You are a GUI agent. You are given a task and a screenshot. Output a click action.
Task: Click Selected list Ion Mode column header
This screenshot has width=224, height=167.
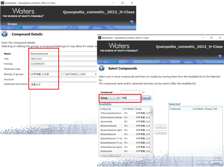198,109
